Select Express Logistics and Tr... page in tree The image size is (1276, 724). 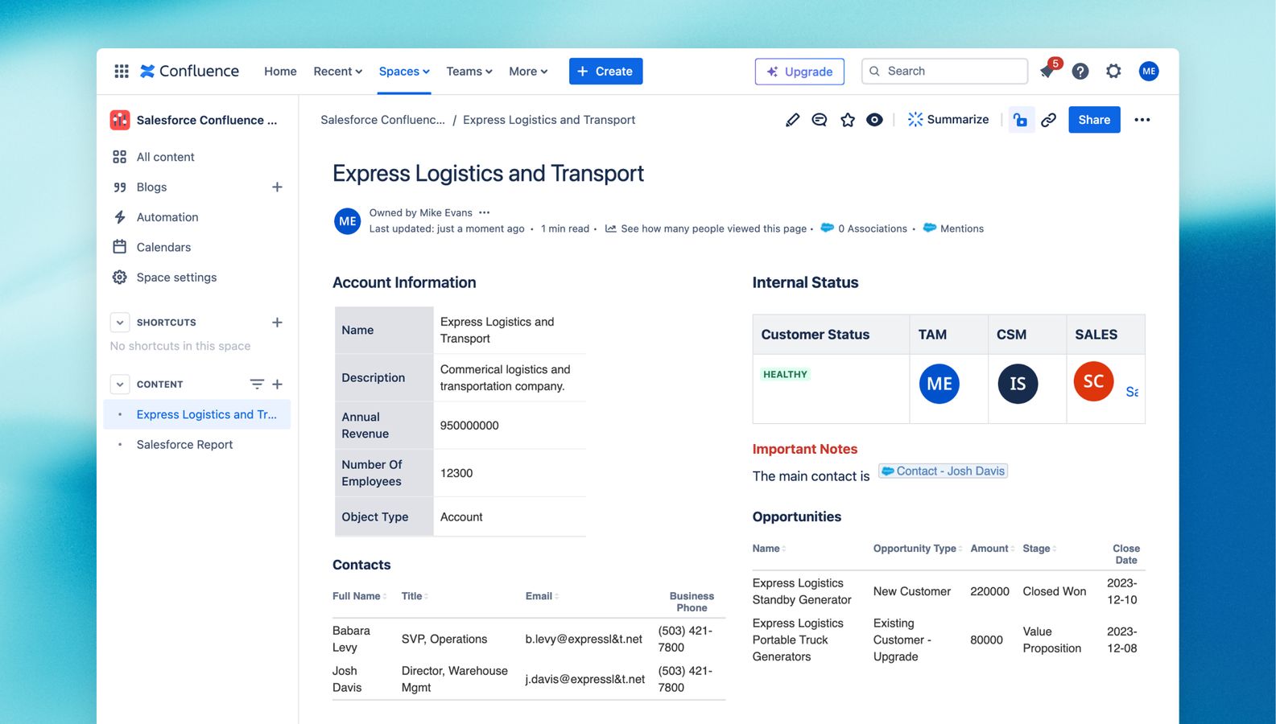197,414
